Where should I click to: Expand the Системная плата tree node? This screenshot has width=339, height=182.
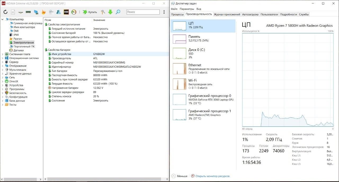point(3,54)
